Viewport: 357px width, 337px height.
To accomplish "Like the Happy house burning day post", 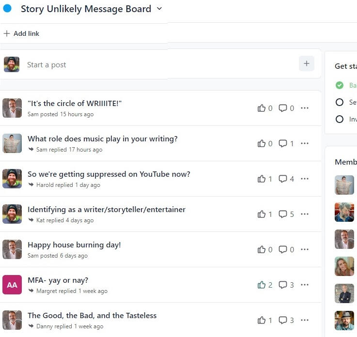I will tap(262, 249).
